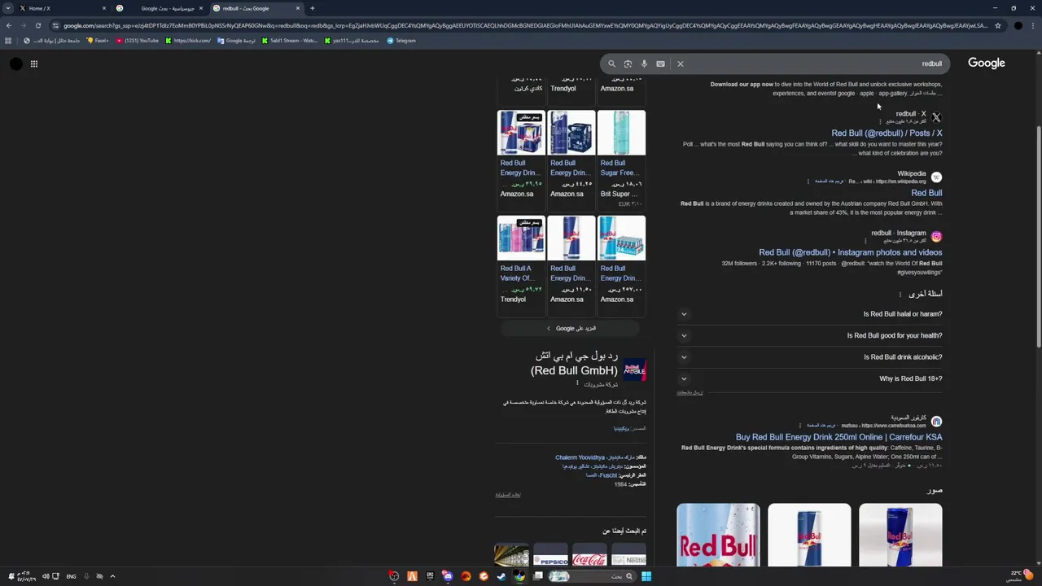Switch to the جيوسياسية Google search tab
1042x586 pixels.
(160, 8)
